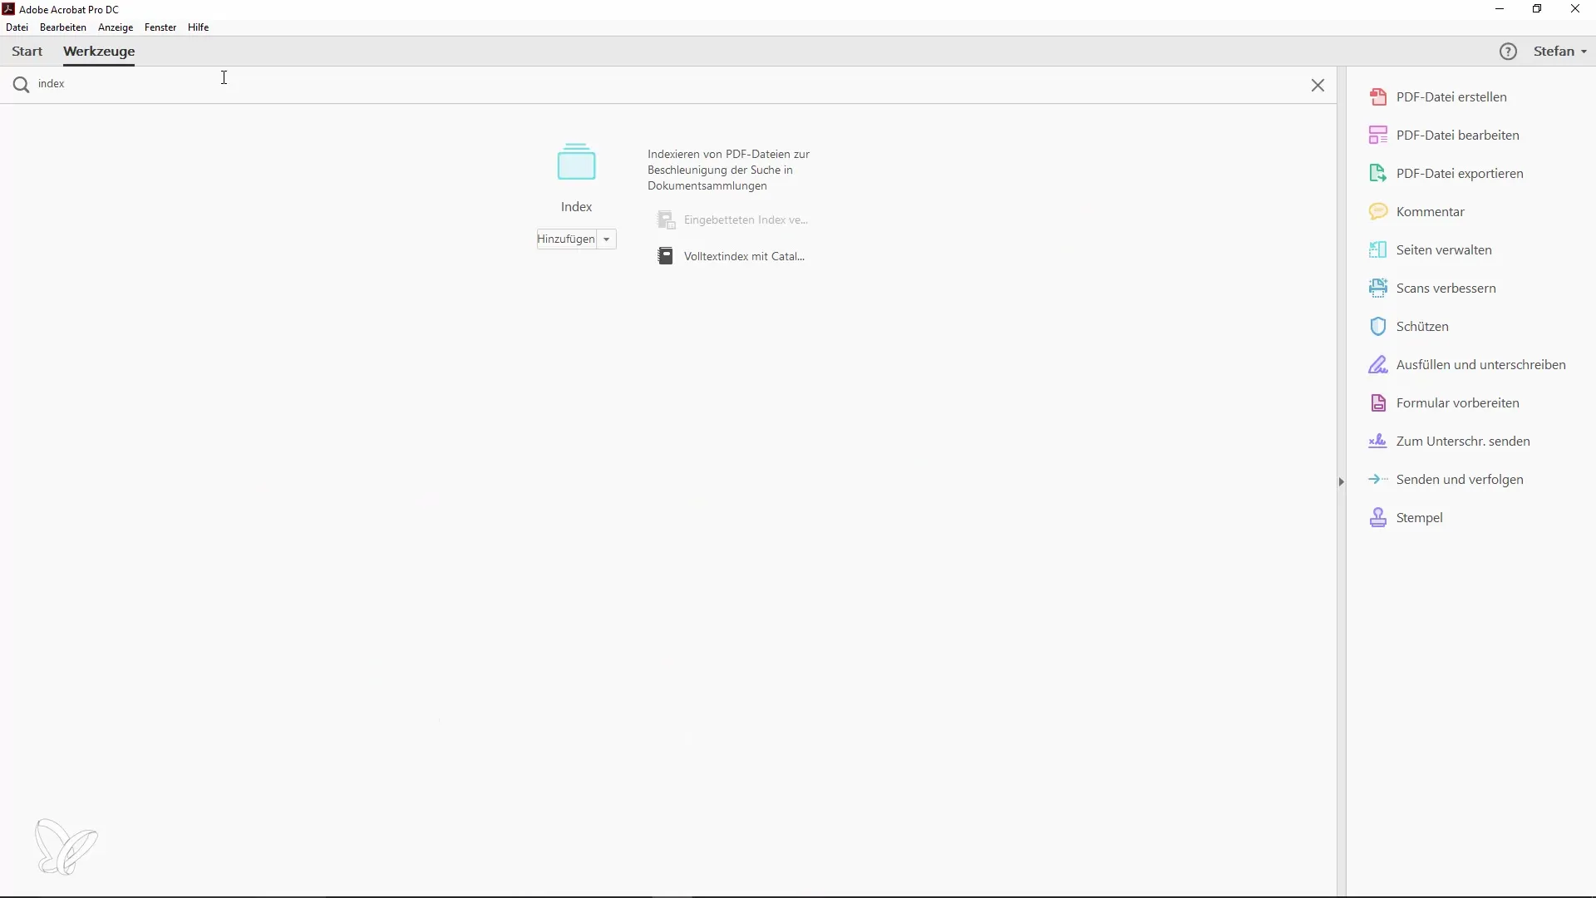
Task: Expand the Hinzufügen dropdown arrow
Action: point(608,239)
